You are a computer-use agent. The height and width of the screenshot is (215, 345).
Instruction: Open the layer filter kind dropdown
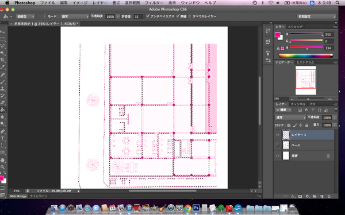click(x=283, y=110)
